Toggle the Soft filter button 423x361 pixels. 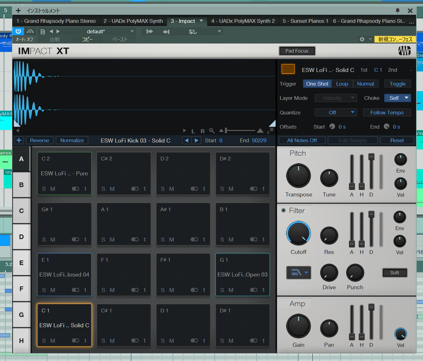point(394,273)
